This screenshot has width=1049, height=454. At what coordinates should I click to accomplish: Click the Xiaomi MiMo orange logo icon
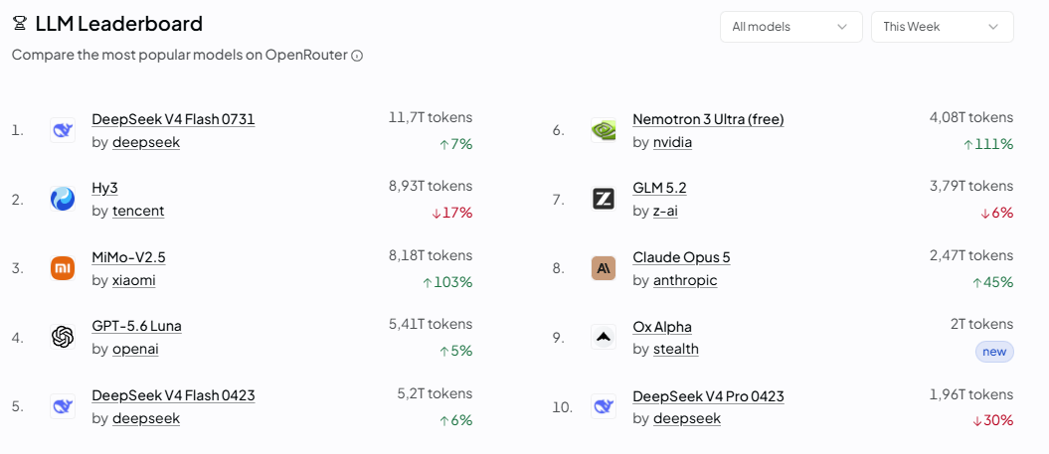coord(63,268)
